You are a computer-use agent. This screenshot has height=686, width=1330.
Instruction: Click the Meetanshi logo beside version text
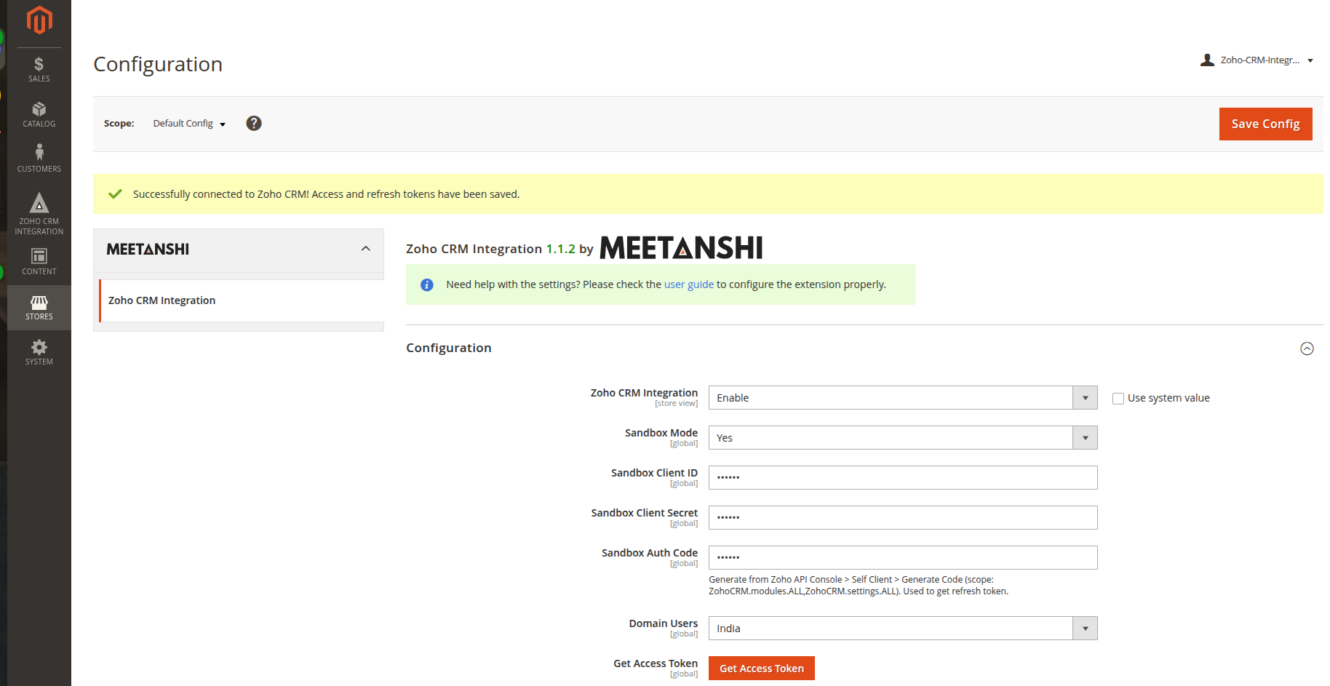[681, 248]
